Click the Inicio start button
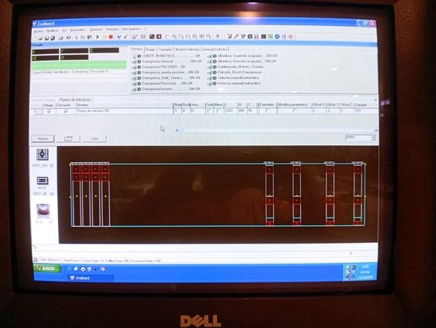The width and height of the screenshot is (436, 328). [48, 269]
